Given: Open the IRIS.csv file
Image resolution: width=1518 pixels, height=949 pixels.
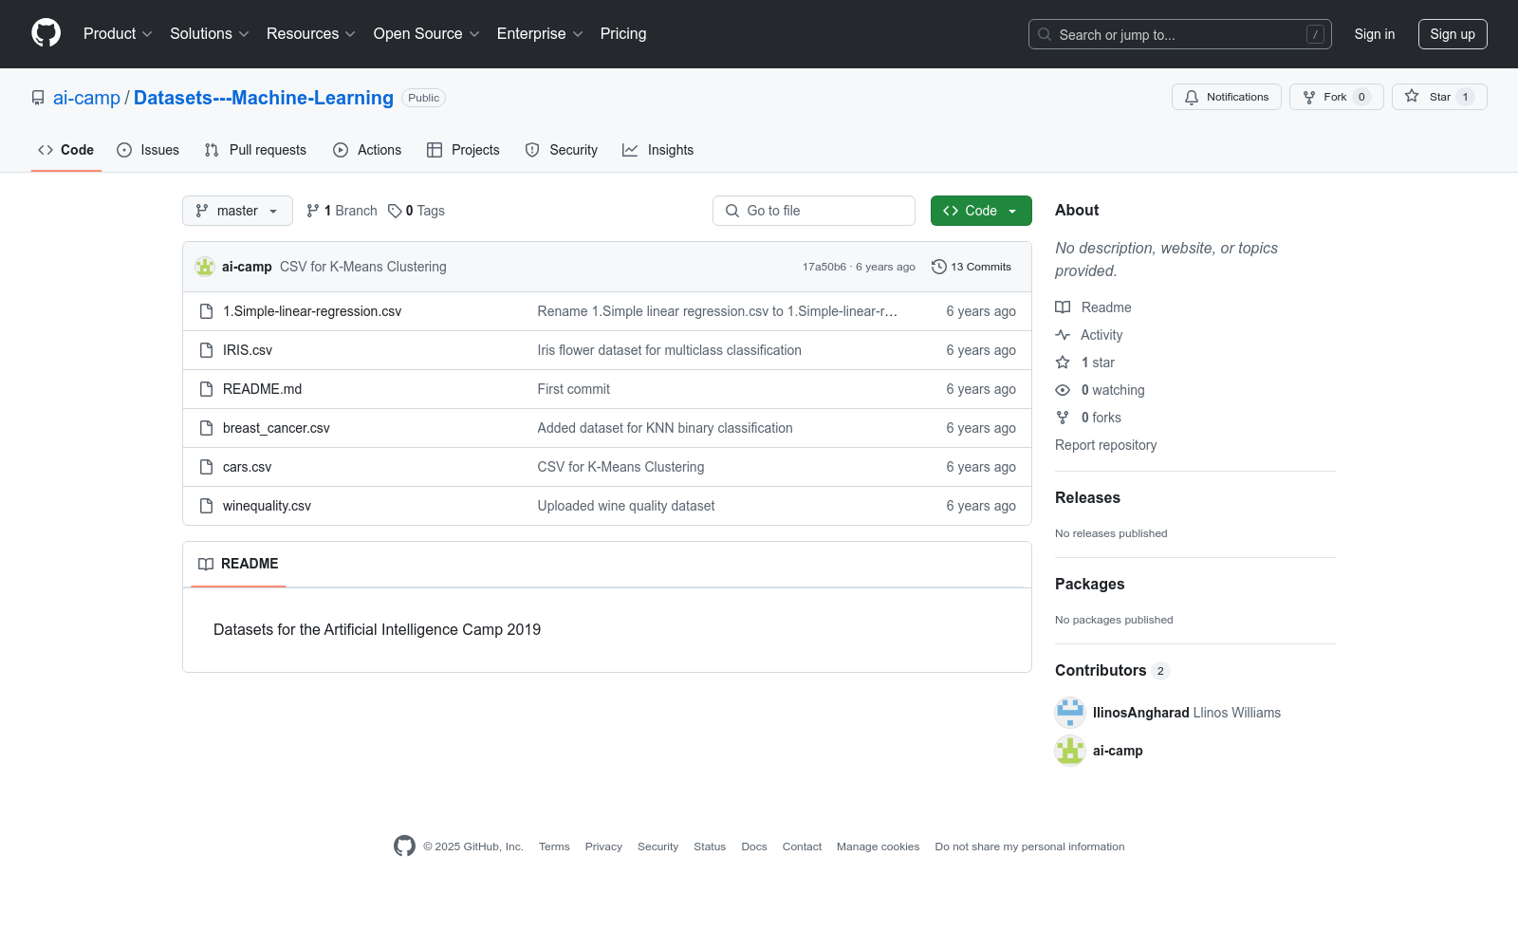Looking at the screenshot, I should [x=248, y=350].
